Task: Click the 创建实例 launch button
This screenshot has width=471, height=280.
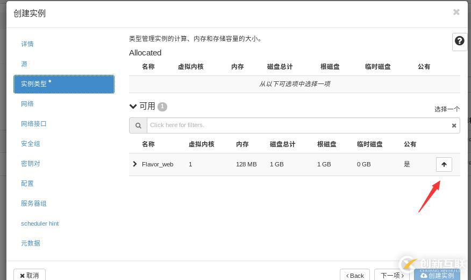Action: 437,275
